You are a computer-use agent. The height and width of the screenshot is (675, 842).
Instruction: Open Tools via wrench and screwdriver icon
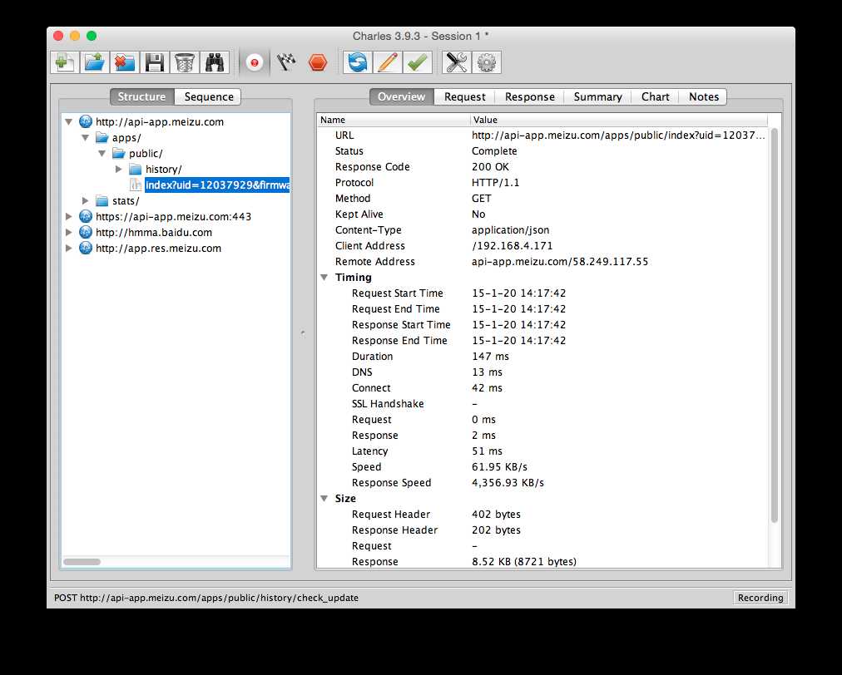tap(457, 62)
